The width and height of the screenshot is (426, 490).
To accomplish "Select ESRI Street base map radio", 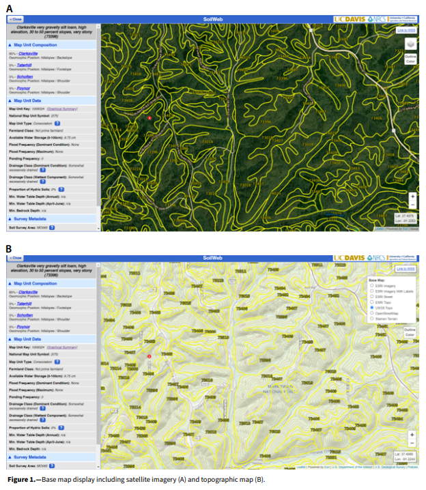I will click(x=372, y=297).
